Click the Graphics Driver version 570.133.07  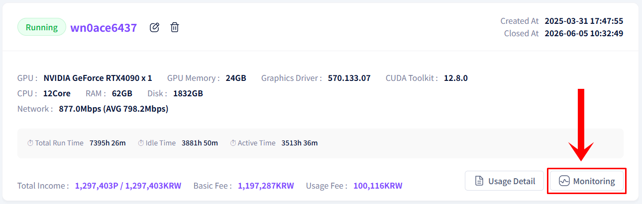pyautogui.click(x=349, y=78)
